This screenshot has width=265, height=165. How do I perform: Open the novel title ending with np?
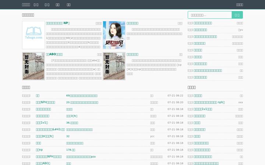(x=39, y=150)
